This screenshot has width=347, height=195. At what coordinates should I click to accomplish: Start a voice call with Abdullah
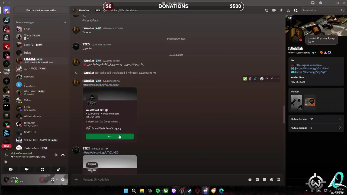[267, 10]
